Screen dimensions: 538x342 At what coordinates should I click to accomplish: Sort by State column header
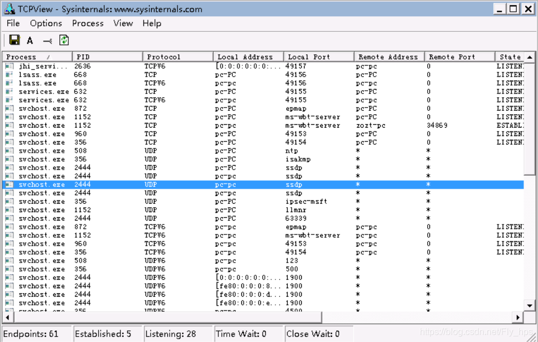tap(510, 57)
